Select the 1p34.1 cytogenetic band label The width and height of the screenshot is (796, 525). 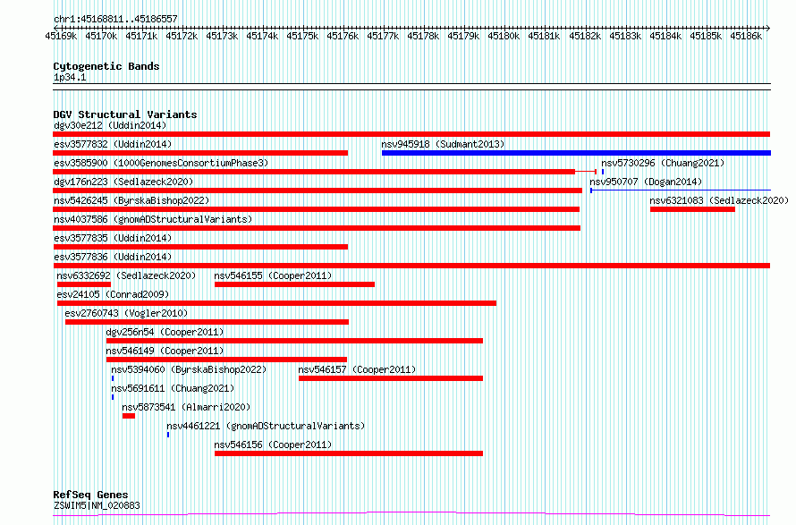[70, 77]
